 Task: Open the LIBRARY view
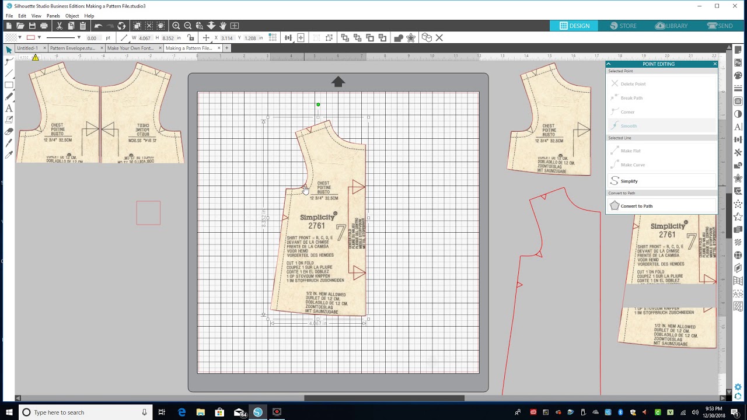(x=671, y=26)
